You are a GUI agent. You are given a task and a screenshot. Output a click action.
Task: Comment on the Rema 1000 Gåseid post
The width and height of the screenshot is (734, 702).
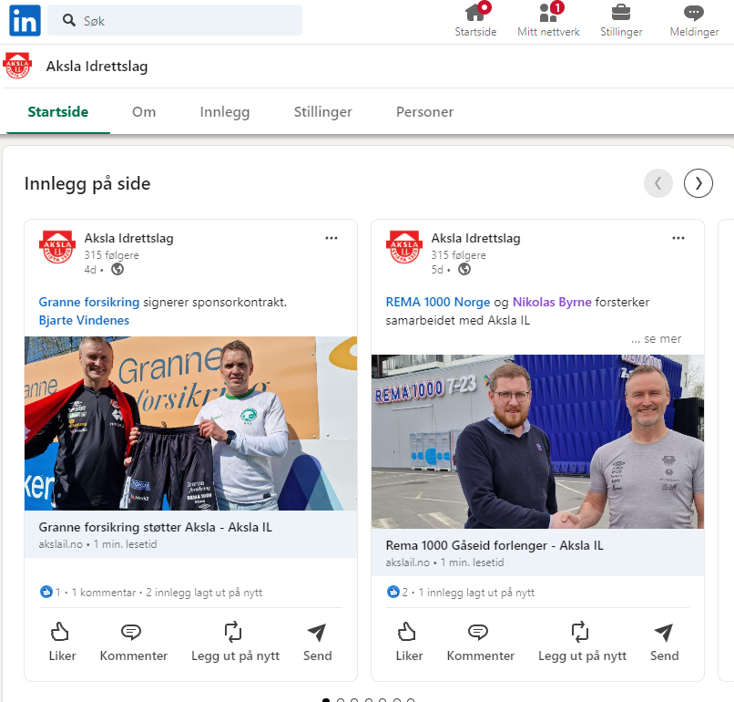click(480, 642)
